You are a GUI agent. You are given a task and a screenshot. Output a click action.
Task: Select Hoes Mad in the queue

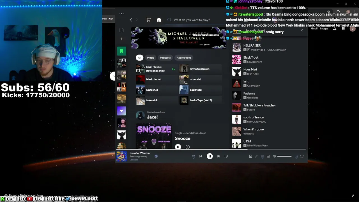click(x=268, y=72)
